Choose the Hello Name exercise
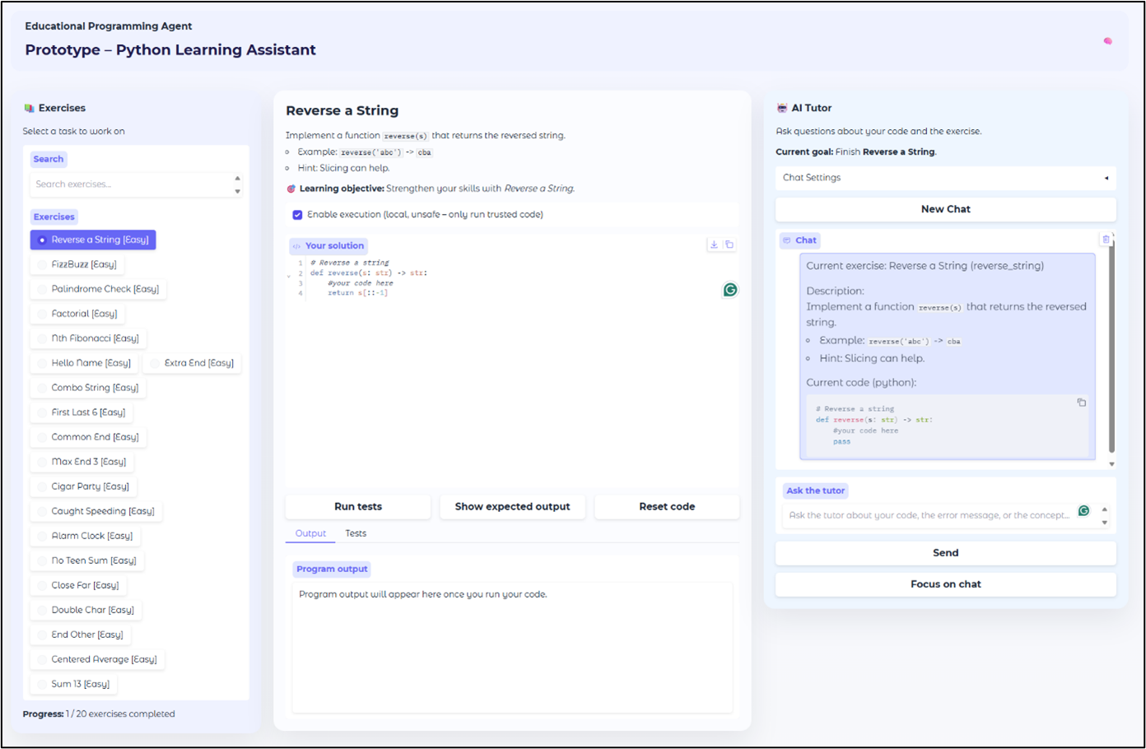Screen dimensions: 1146x749 [x=84, y=363]
